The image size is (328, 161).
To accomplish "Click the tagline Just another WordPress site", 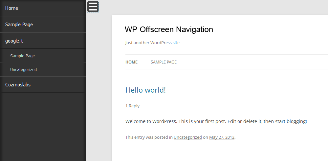I will click(152, 43).
